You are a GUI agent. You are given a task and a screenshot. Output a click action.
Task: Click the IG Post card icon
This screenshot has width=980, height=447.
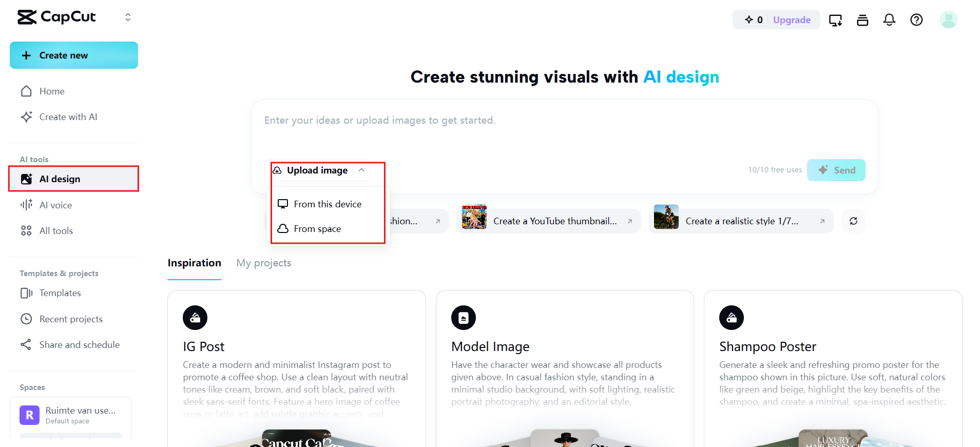point(195,318)
